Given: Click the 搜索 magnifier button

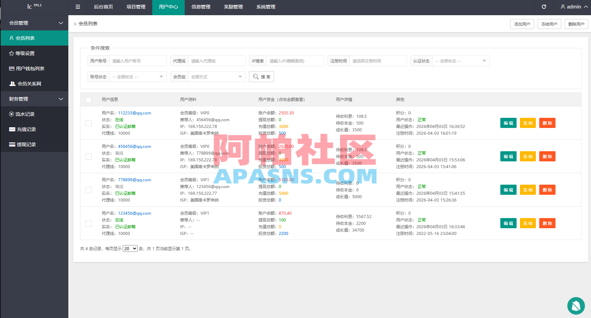Looking at the screenshot, I should coord(262,77).
